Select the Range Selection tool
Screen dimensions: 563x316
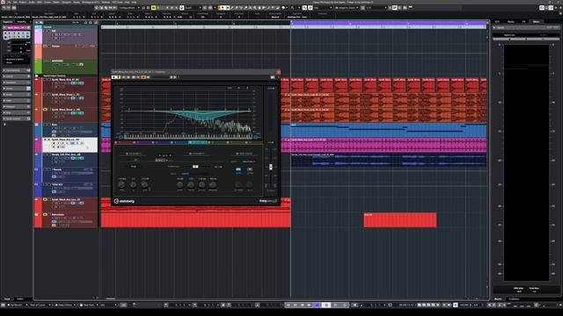click(227, 8)
